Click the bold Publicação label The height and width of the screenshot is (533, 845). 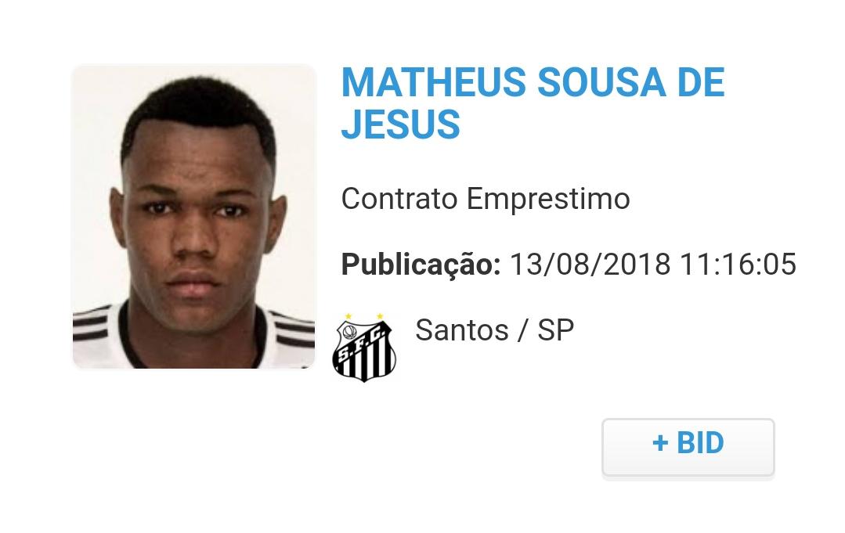point(421,265)
